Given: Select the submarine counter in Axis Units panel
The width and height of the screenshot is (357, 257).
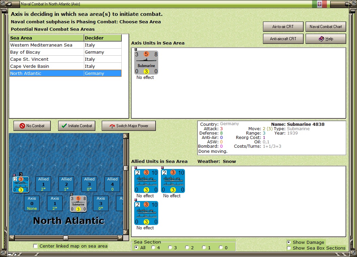Looking at the screenshot, I should click(146, 63).
